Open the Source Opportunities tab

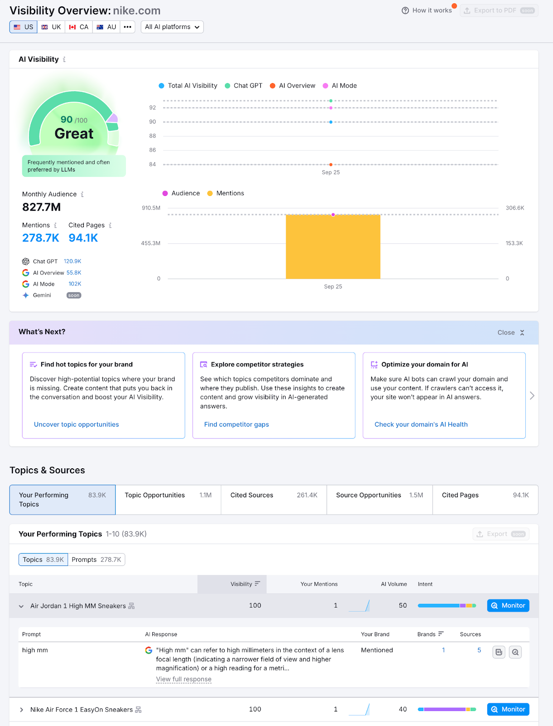point(380,500)
